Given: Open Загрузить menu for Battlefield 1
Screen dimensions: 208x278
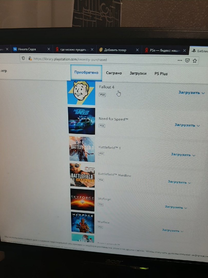Looking at the screenshot, I should (183, 155).
